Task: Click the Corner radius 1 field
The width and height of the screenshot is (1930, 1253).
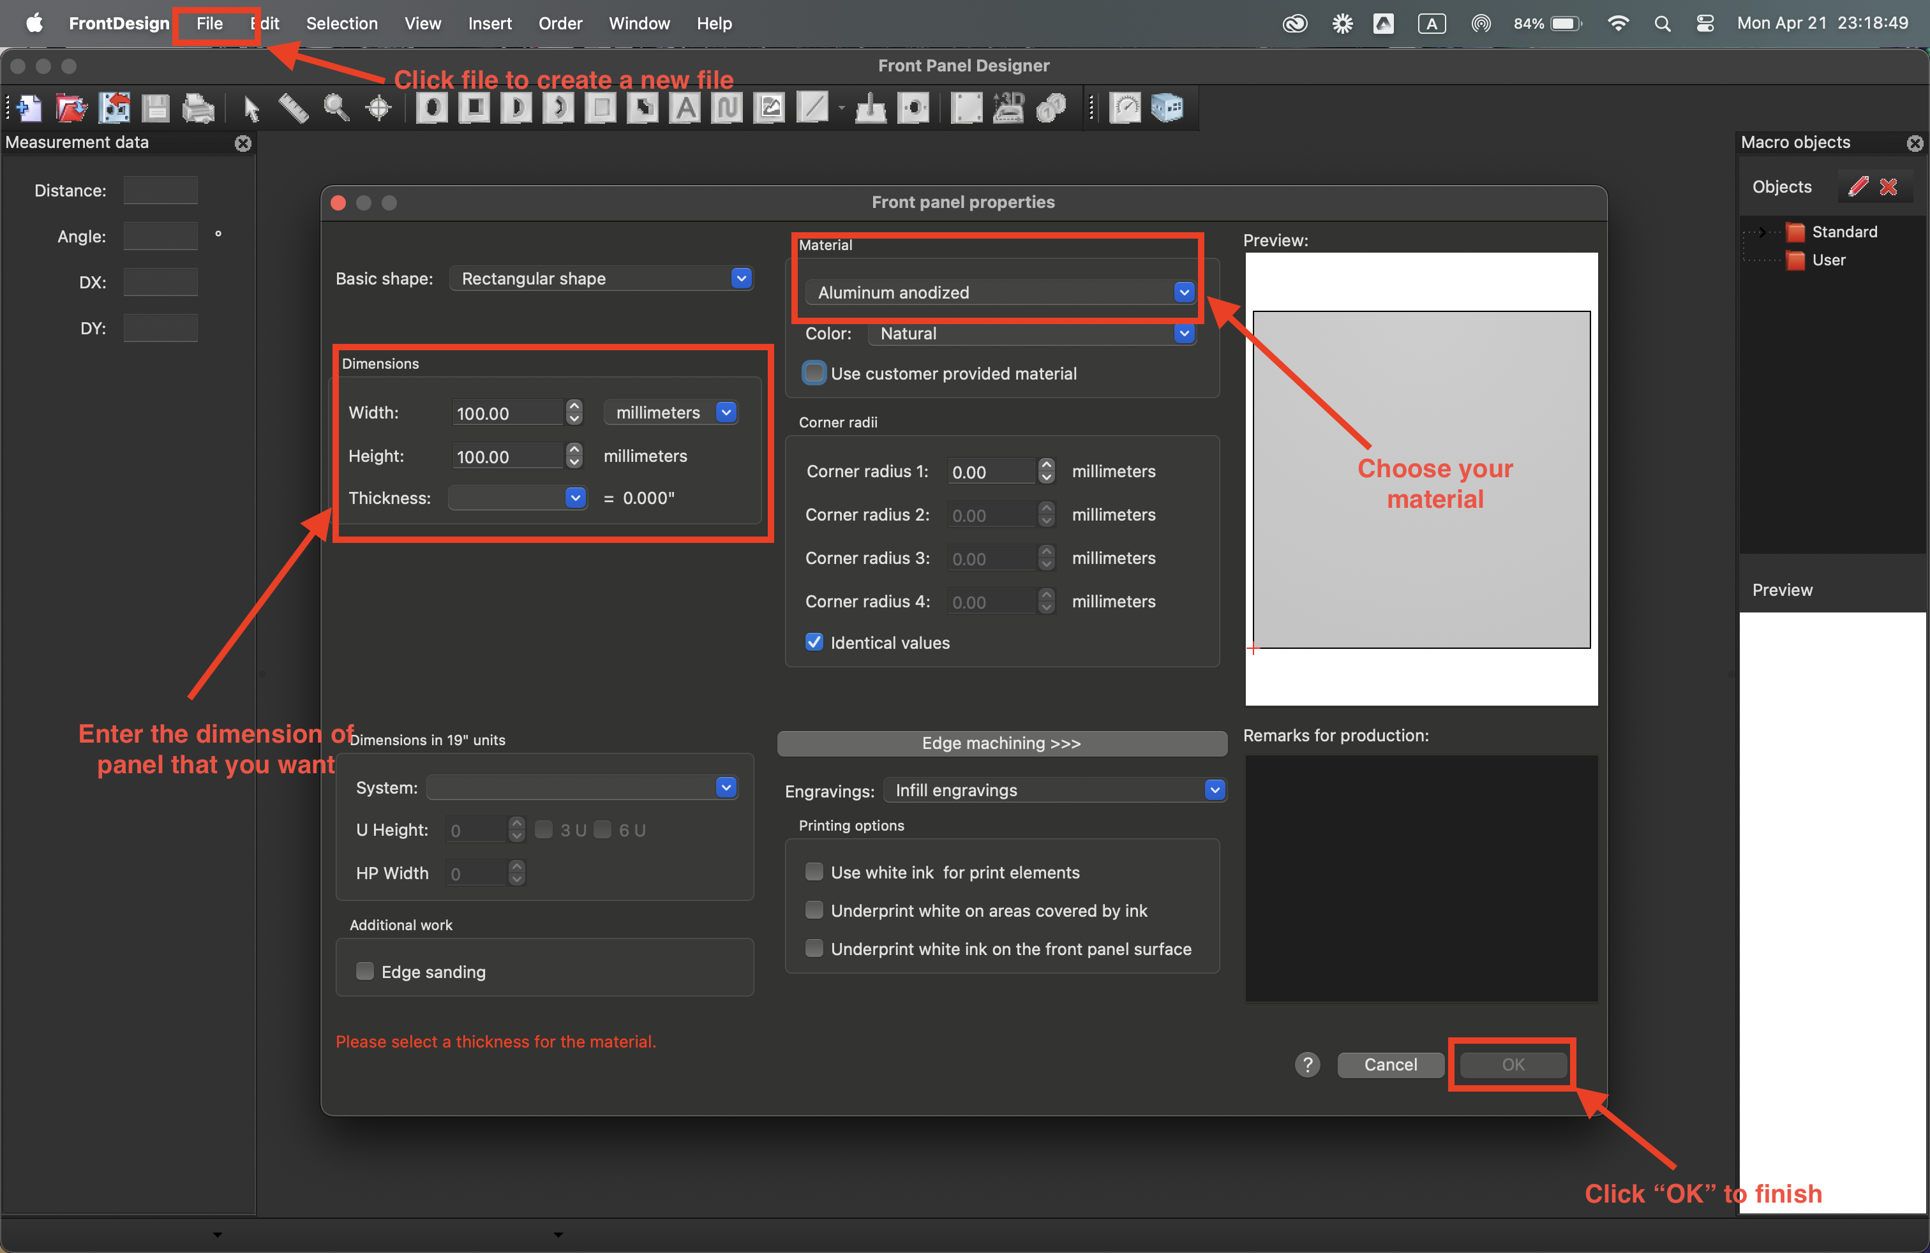Action: (992, 471)
